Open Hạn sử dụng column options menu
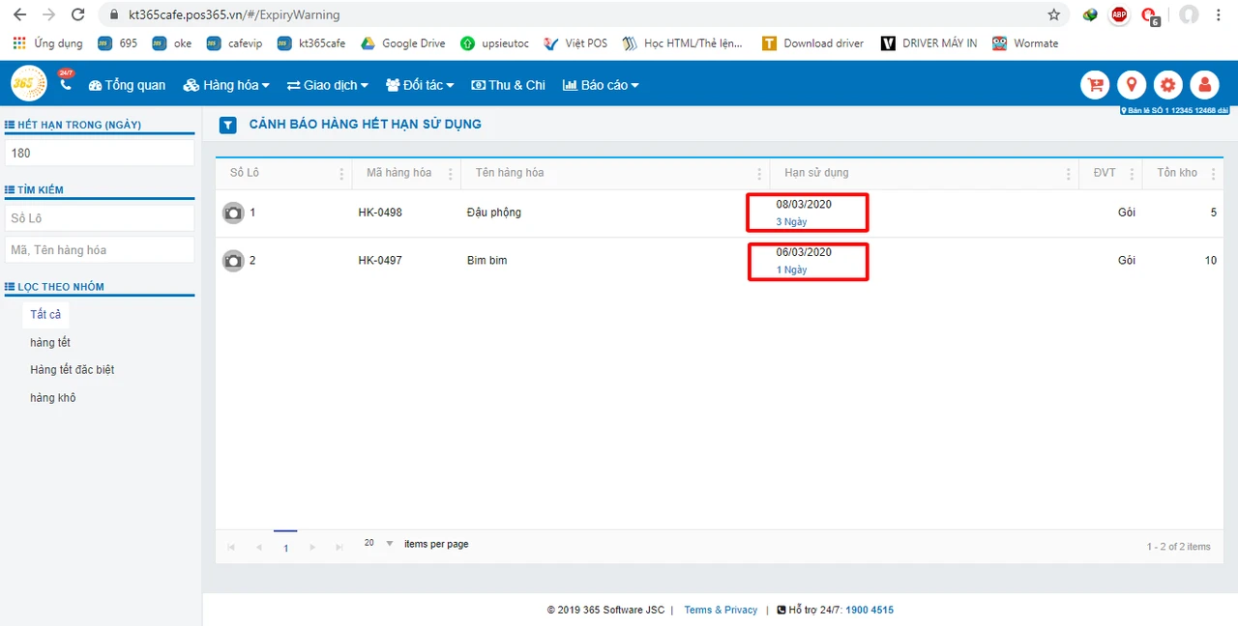The height and width of the screenshot is (626, 1238). coord(1069,174)
